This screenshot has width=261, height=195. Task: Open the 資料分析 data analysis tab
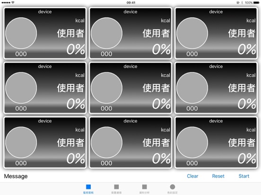144,189
